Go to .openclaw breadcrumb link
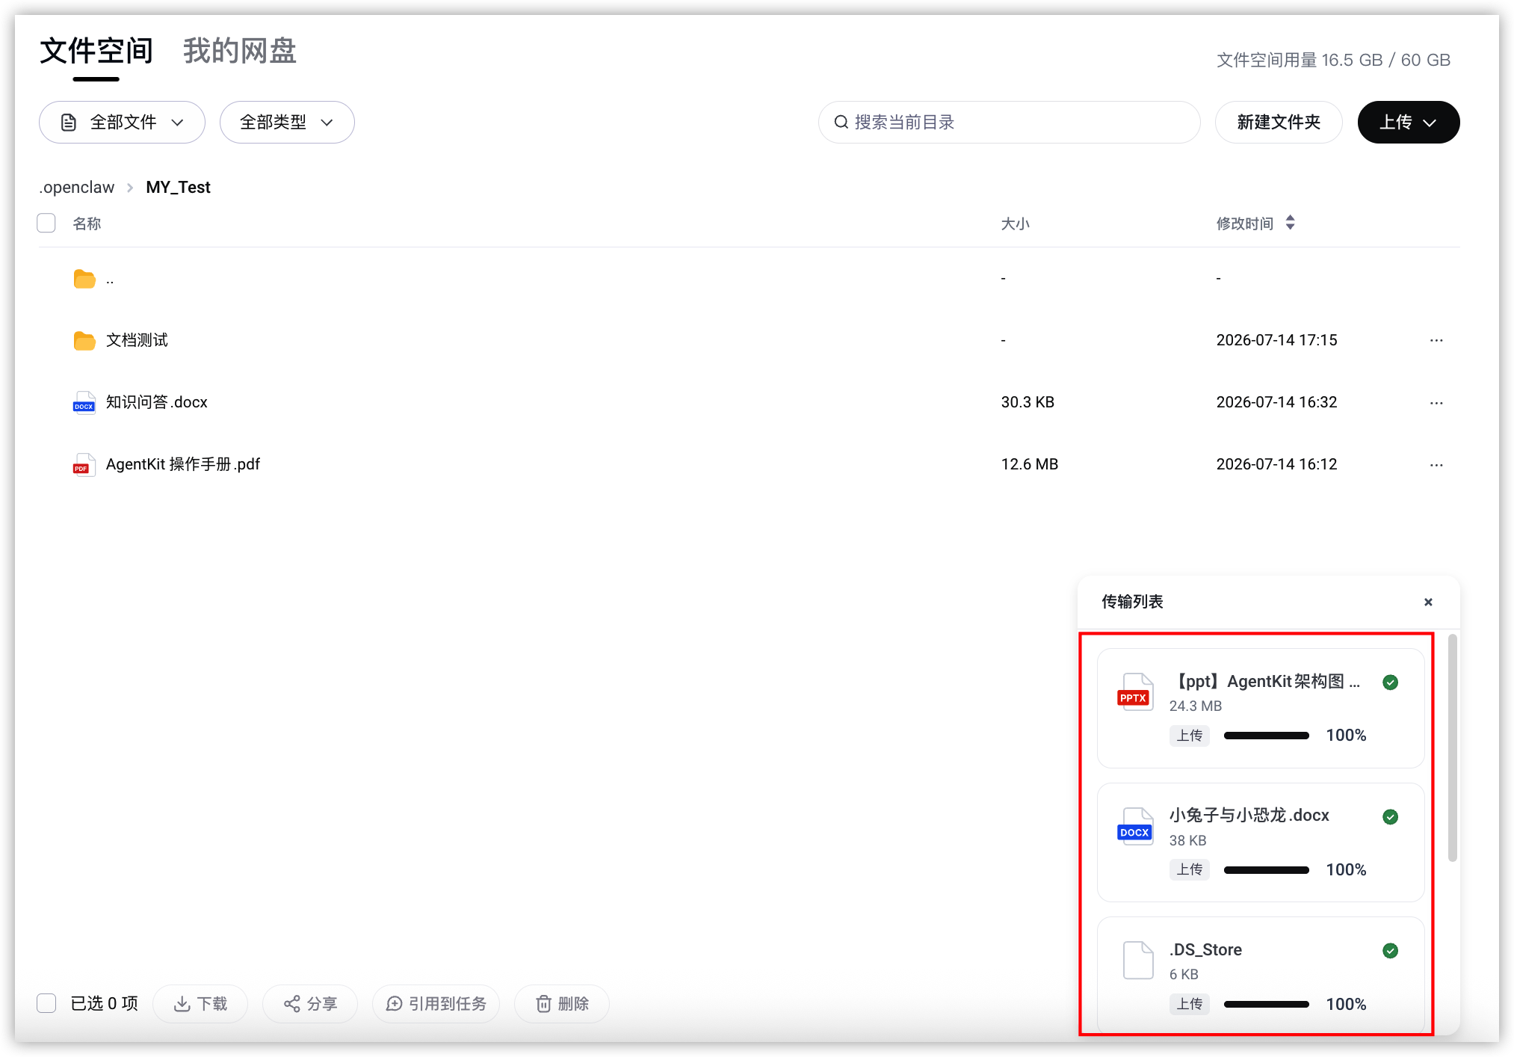This screenshot has height=1057, width=1514. (x=77, y=188)
